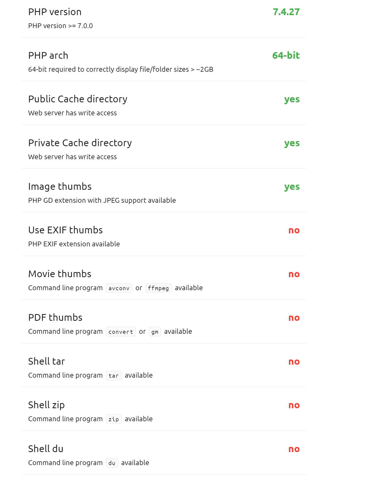Click the PDF thumbs heading
Image resolution: width=370 pixels, height=487 pixels.
pyautogui.click(x=55, y=318)
